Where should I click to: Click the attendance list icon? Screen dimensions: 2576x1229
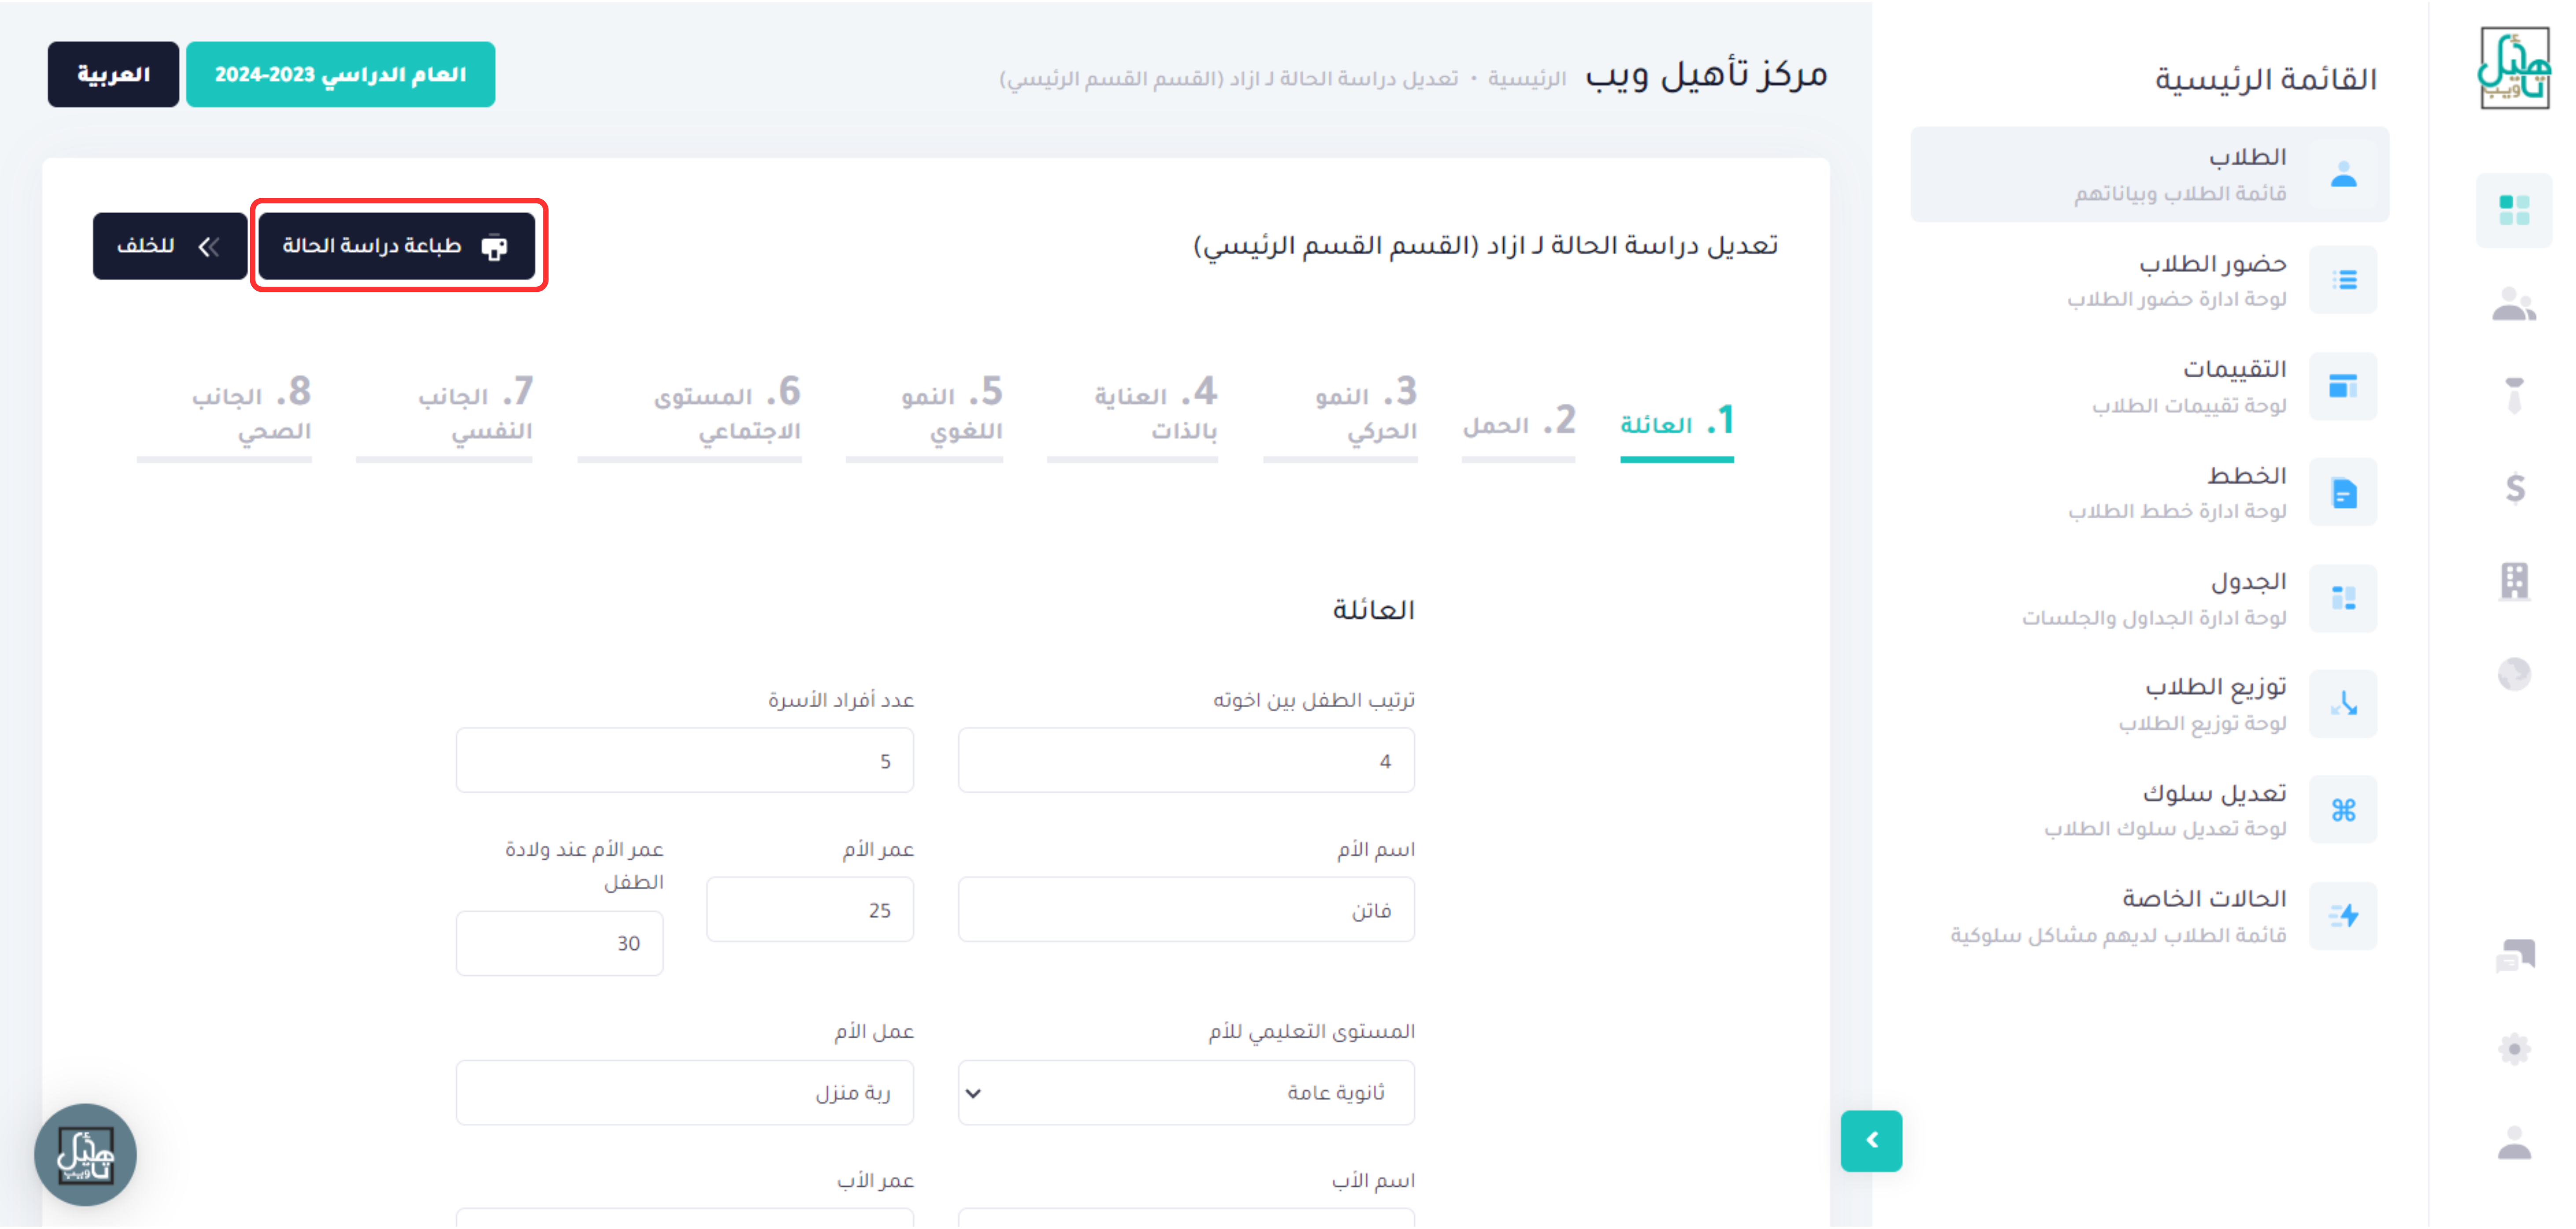[2343, 280]
